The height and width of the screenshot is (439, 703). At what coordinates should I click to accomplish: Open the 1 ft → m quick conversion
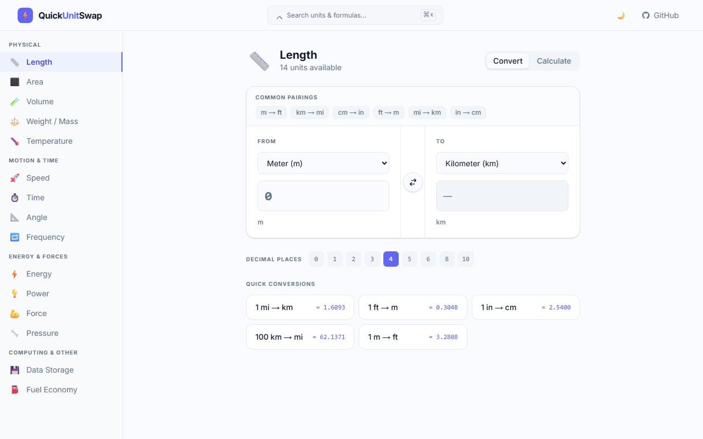tap(413, 307)
